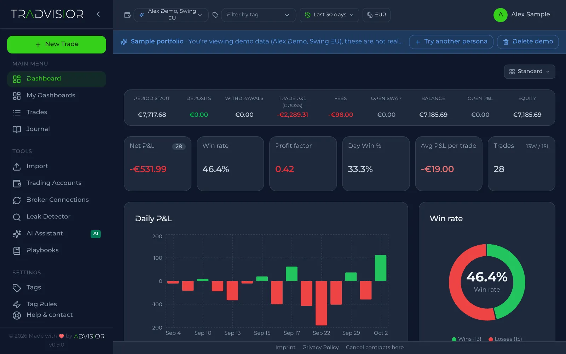Open the Dashboard menu item
Image resolution: width=566 pixels, height=354 pixels.
click(x=57, y=79)
